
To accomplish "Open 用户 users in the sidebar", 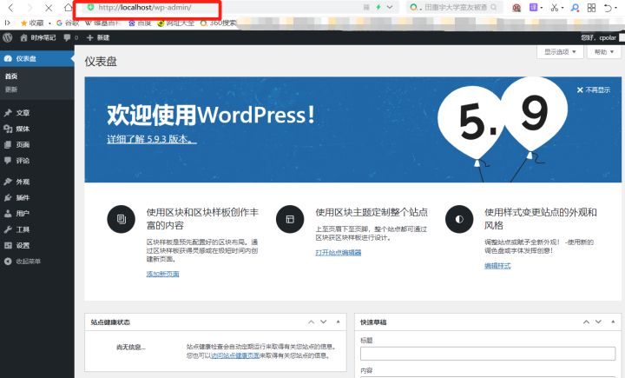I will point(36,214).
